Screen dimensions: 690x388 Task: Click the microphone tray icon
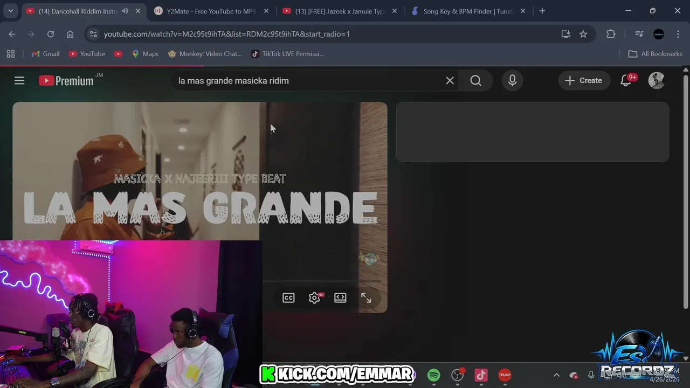tap(591, 375)
